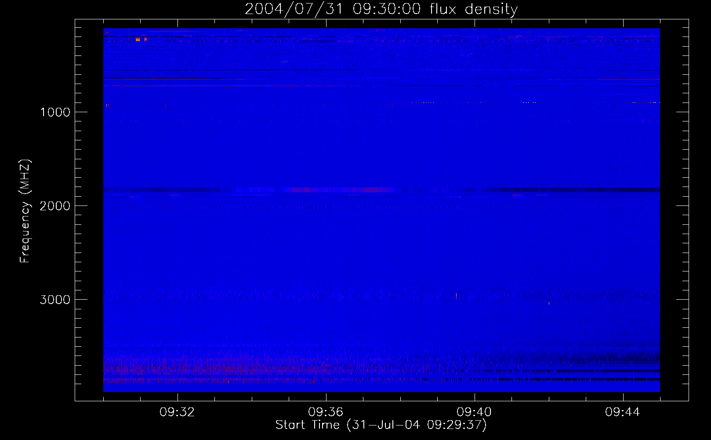
Task: Click the 09:40 time tick label
Action: point(474,412)
